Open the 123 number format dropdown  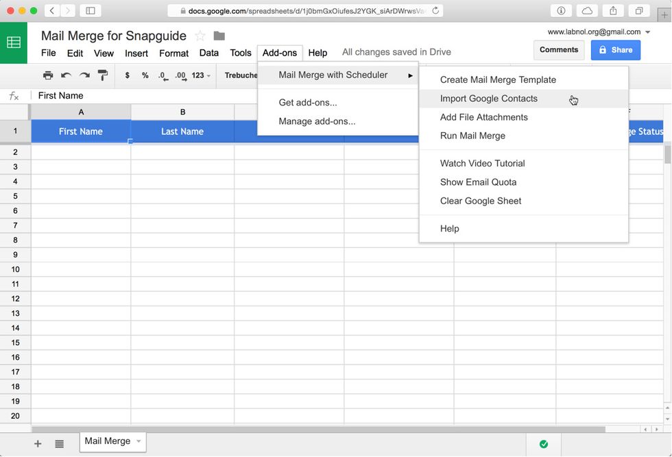point(198,75)
